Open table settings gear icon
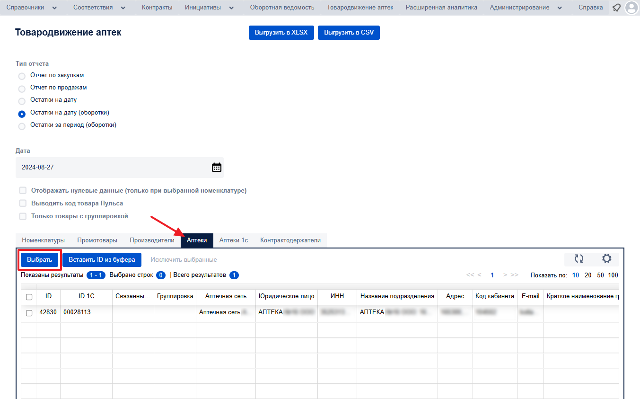 click(x=606, y=258)
